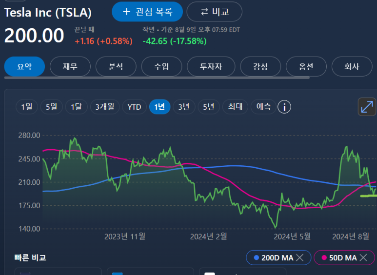Click the 2024년 2월 axis label
This screenshot has height=275, width=377.
pyautogui.click(x=209, y=236)
